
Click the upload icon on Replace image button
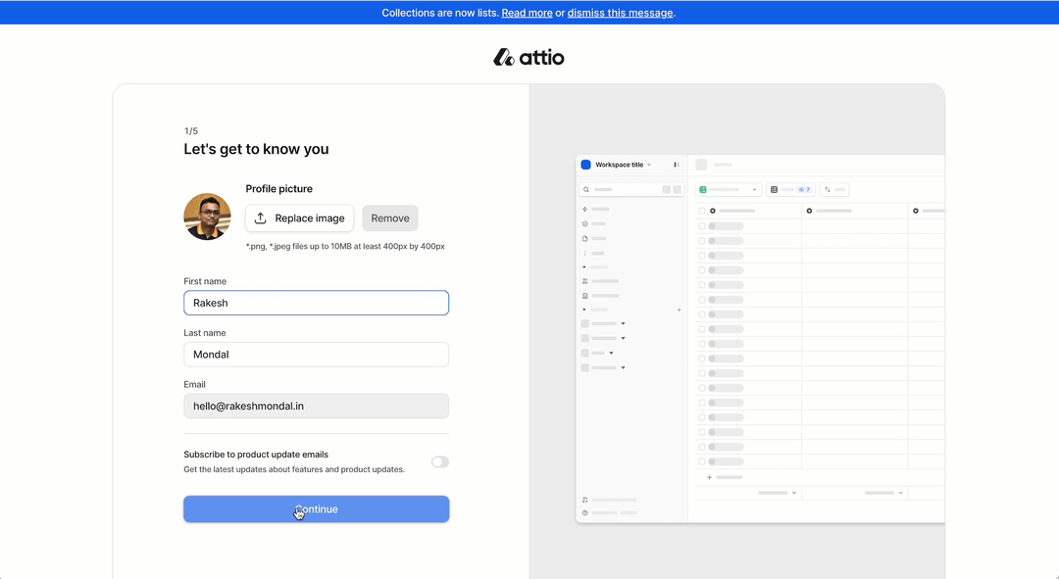click(261, 217)
